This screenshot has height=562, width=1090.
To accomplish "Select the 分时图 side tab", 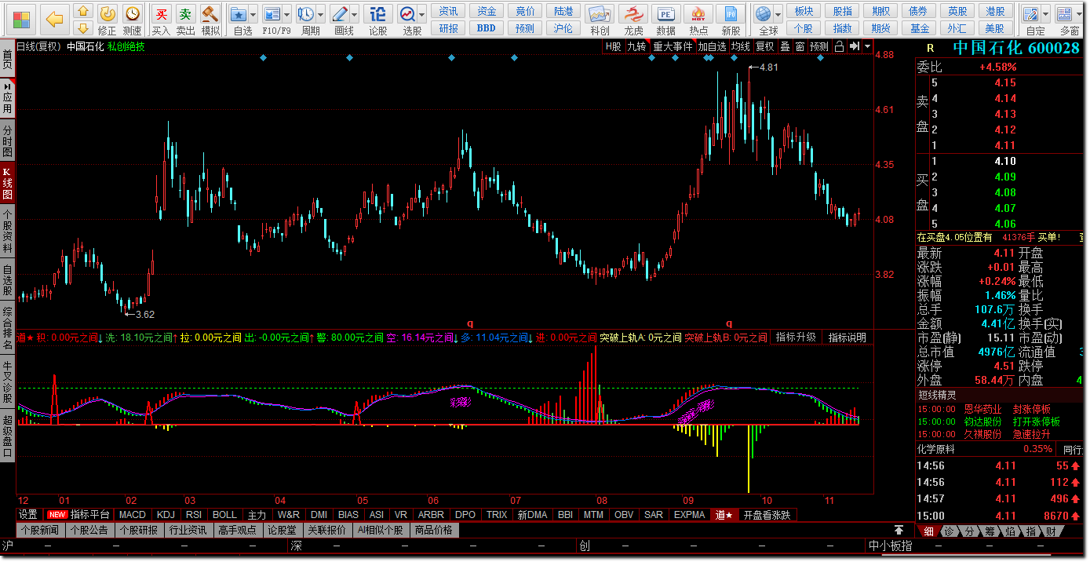I will pyautogui.click(x=7, y=140).
